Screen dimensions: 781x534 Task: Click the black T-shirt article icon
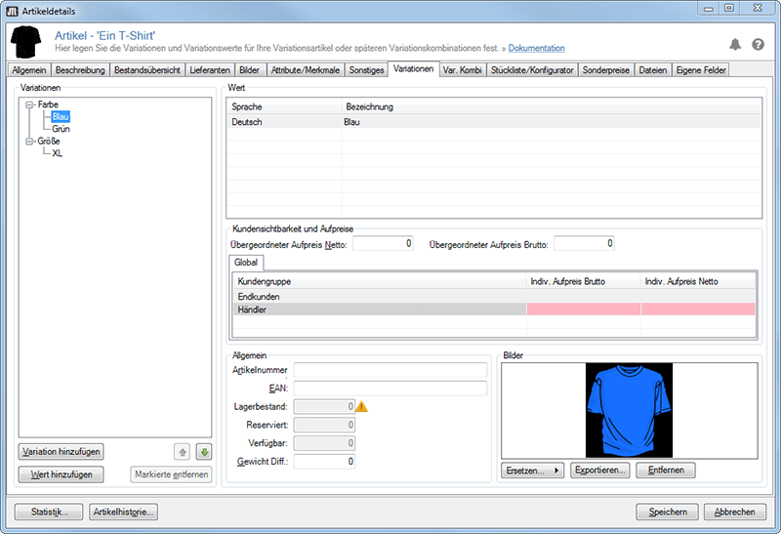tap(25, 41)
